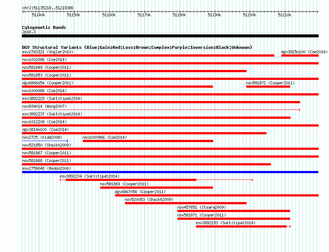Click the 51170k ruler tick label
Screen dimensions: 329x252
point(144,15)
